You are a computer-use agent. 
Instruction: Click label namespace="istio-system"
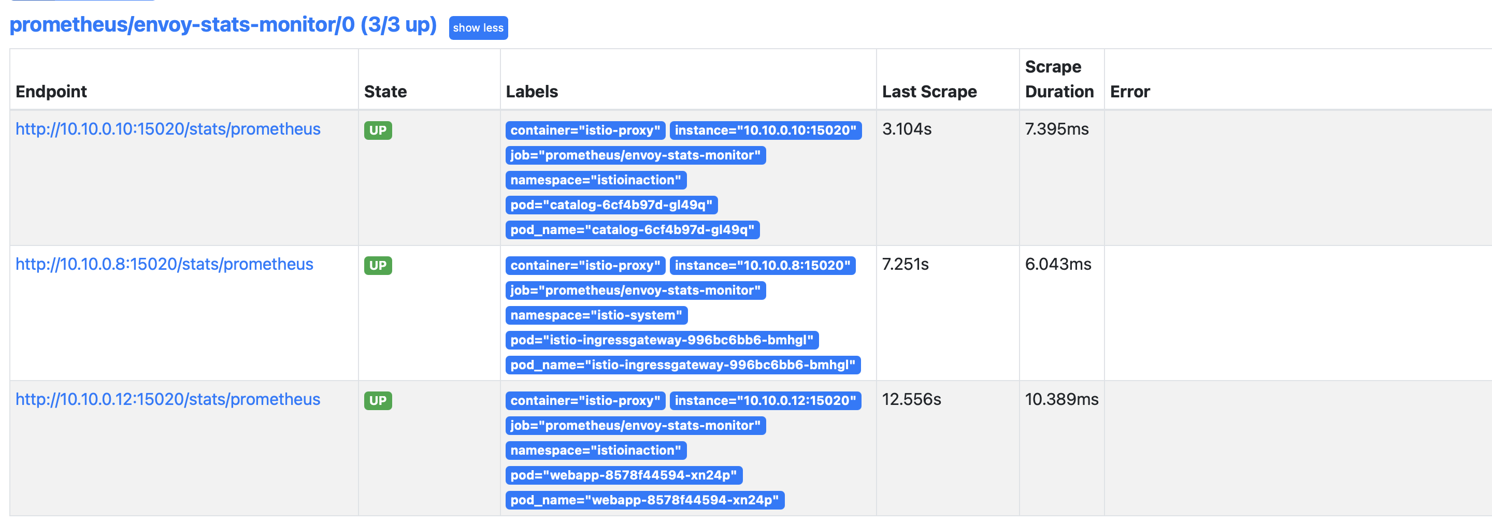tap(597, 315)
